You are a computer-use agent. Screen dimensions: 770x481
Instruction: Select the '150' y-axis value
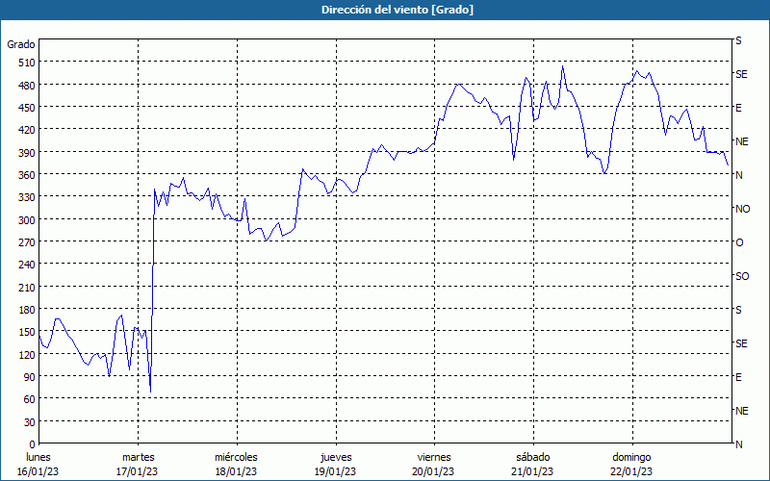point(27,332)
